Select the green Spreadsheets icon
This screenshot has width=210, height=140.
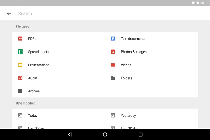tap(20, 52)
